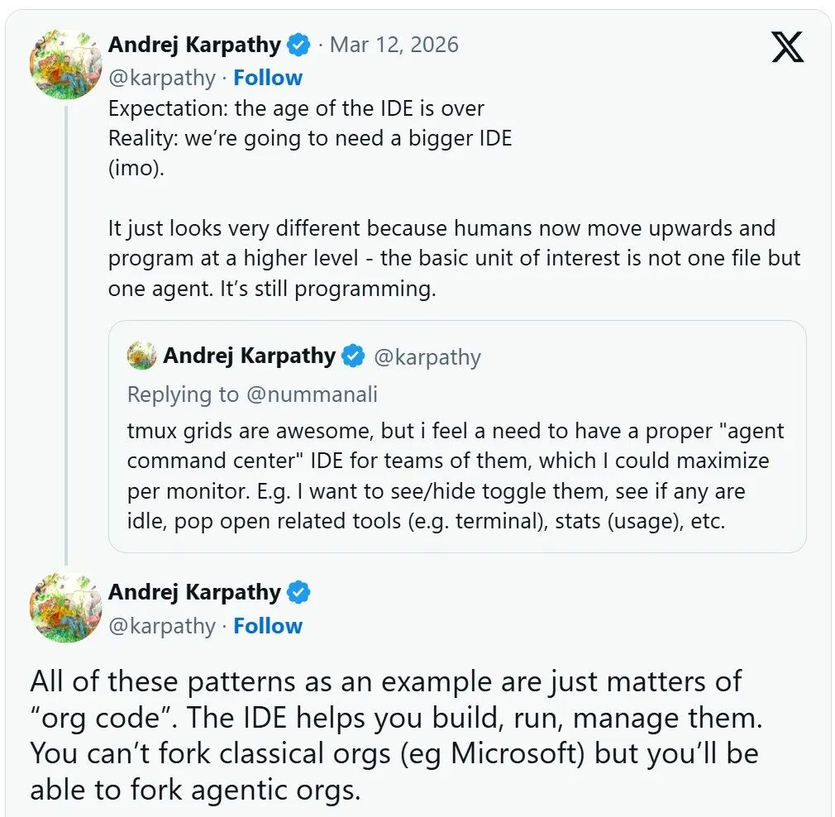This screenshot has width=835, height=817.
Task: Click the profile picture beside the top tweet
Action: click(x=65, y=64)
